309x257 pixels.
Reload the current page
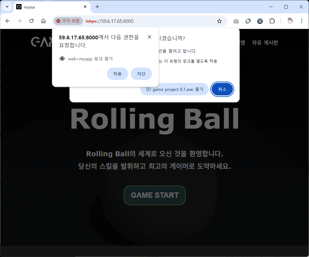pos(31,21)
